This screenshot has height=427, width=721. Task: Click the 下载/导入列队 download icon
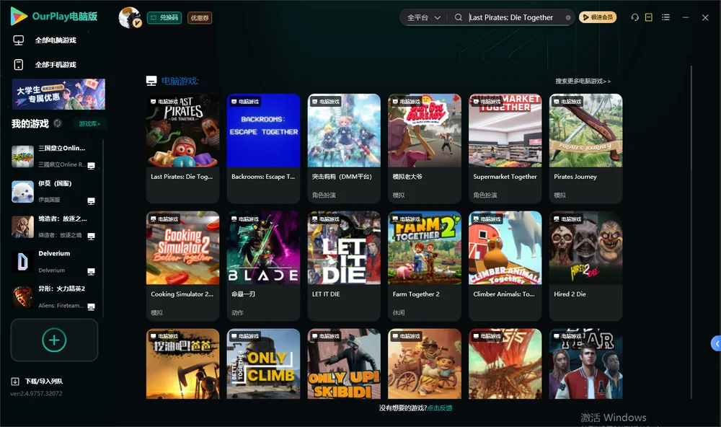click(x=15, y=382)
